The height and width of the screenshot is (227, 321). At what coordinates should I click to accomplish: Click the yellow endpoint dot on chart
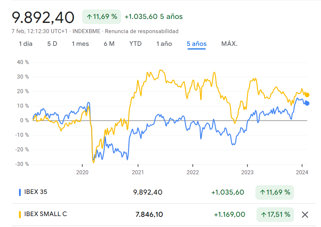pyautogui.click(x=307, y=95)
